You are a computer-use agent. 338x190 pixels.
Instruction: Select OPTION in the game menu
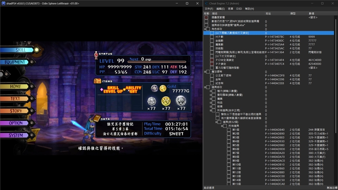[15, 123]
